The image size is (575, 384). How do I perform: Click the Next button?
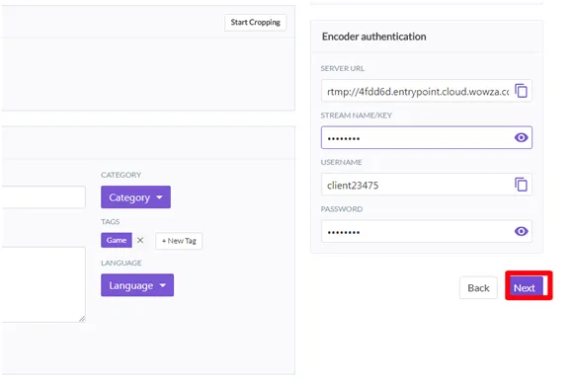[x=527, y=287]
